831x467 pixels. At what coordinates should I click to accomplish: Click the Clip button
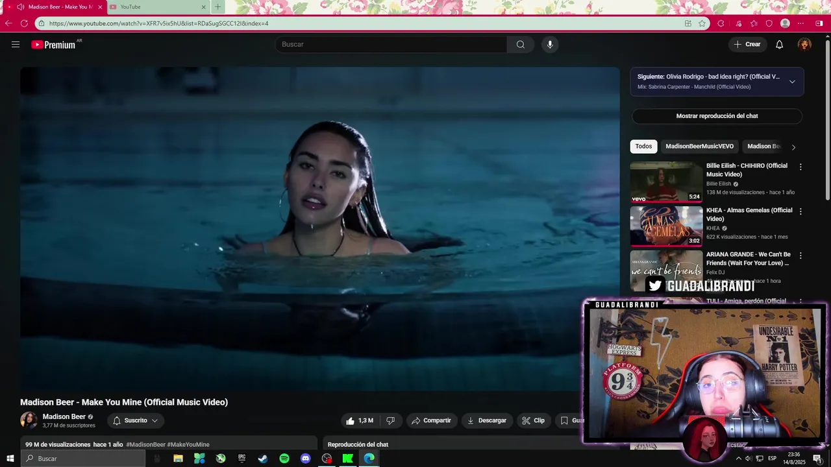coord(534,420)
